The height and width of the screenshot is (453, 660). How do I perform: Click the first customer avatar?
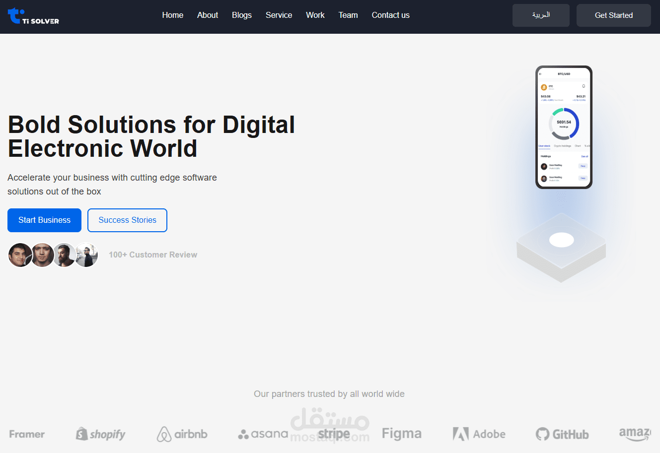20,255
